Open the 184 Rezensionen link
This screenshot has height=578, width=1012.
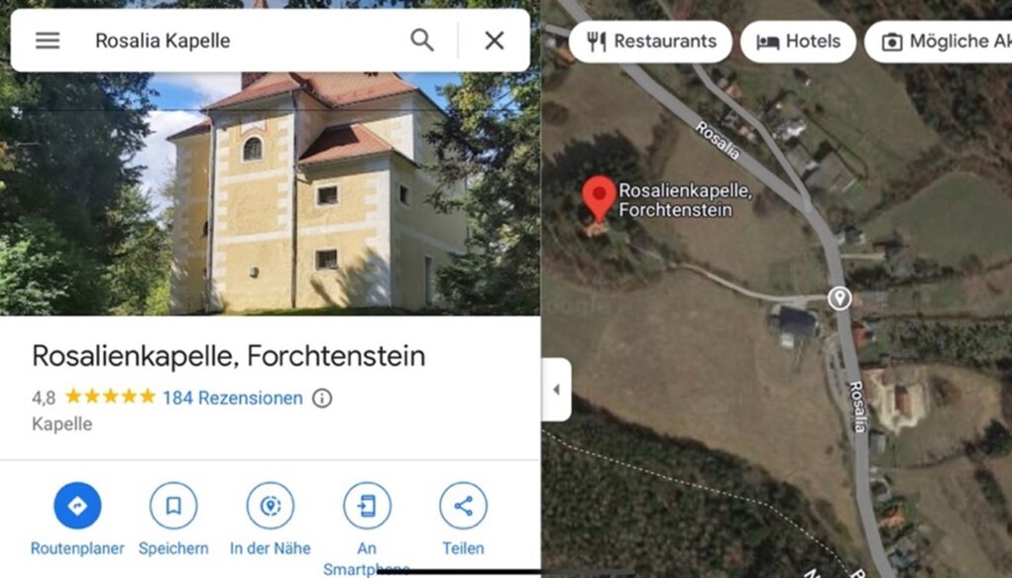click(x=232, y=398)
